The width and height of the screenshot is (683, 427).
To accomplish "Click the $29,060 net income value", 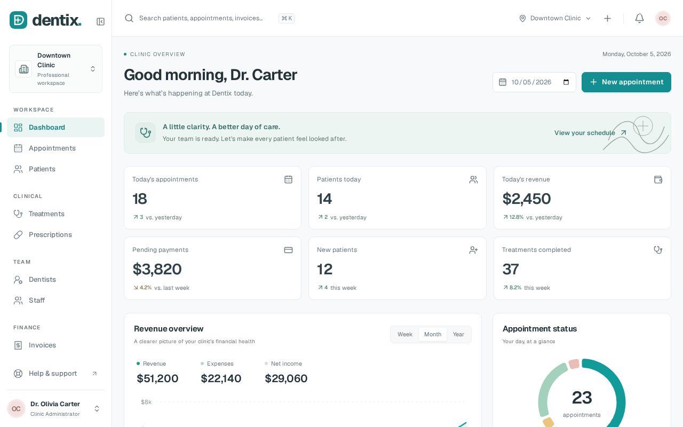I will pyautogui.click(x=286, y=378).
